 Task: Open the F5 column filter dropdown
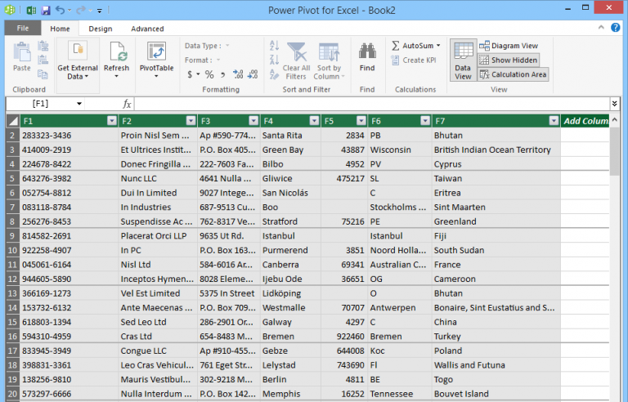[361, 121]
